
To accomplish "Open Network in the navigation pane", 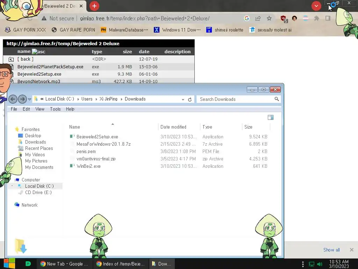I will tap(29, 205).
